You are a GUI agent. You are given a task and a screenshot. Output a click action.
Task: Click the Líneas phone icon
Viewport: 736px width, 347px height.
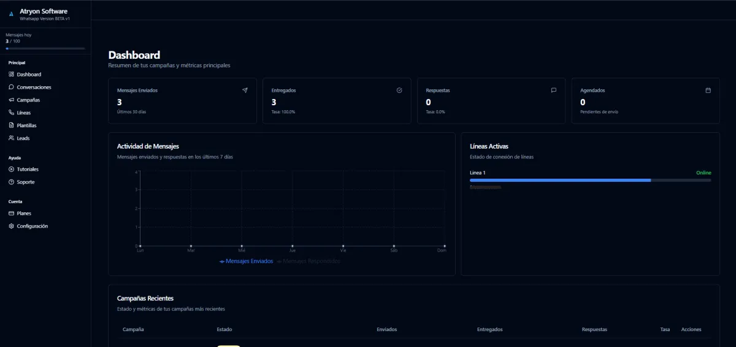coord(11,113)
